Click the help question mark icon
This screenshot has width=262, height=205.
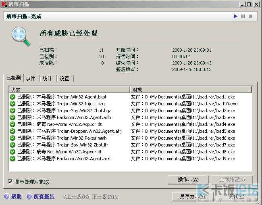(6, 196)
